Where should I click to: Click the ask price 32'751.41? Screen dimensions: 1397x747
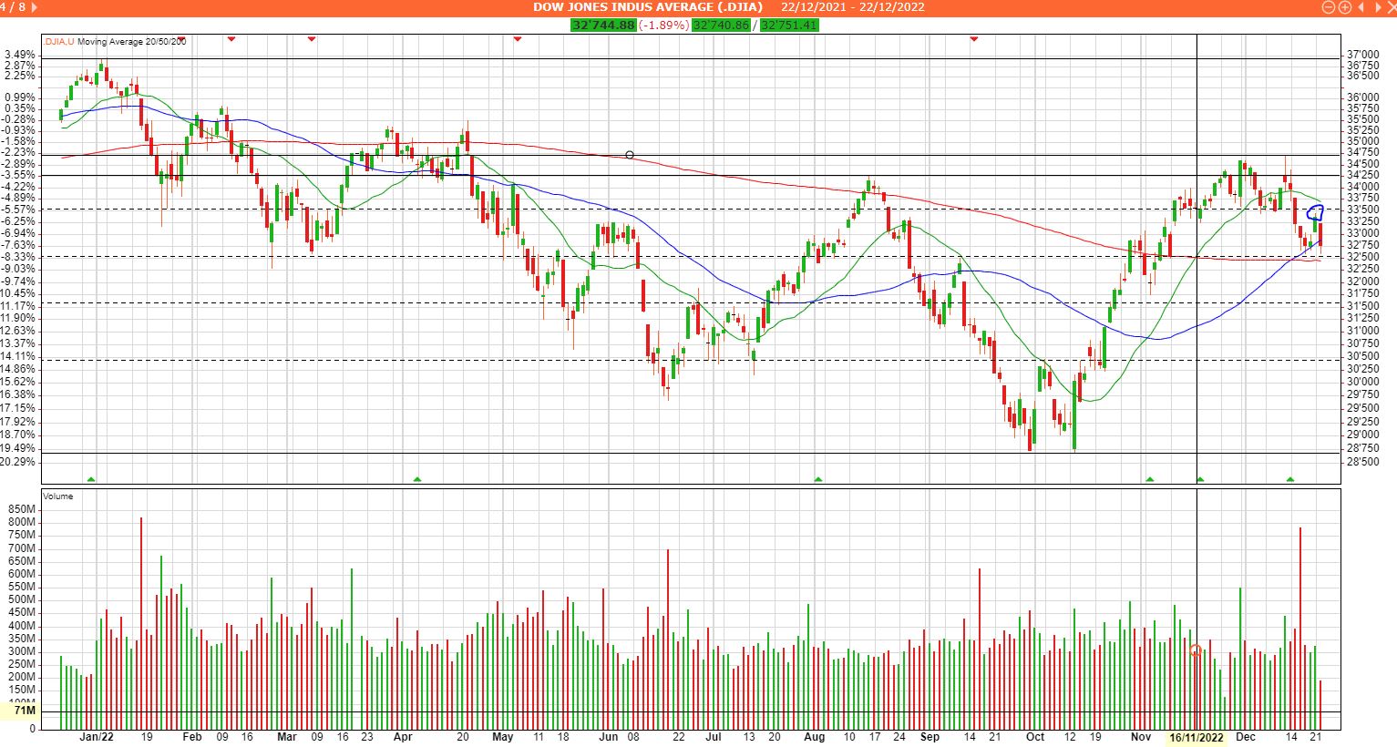(789, 25)
